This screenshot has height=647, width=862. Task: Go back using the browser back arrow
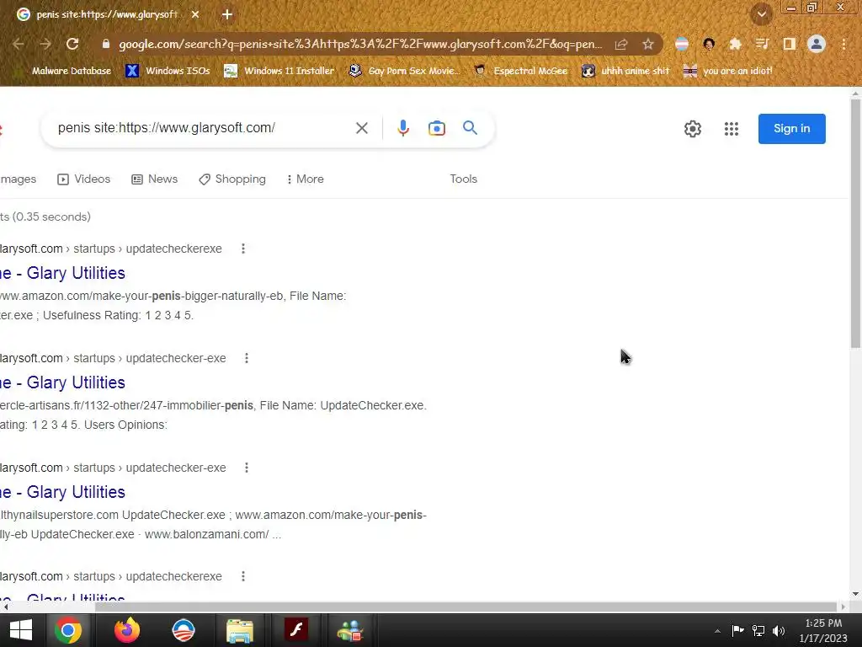click(x=19, y=44)
